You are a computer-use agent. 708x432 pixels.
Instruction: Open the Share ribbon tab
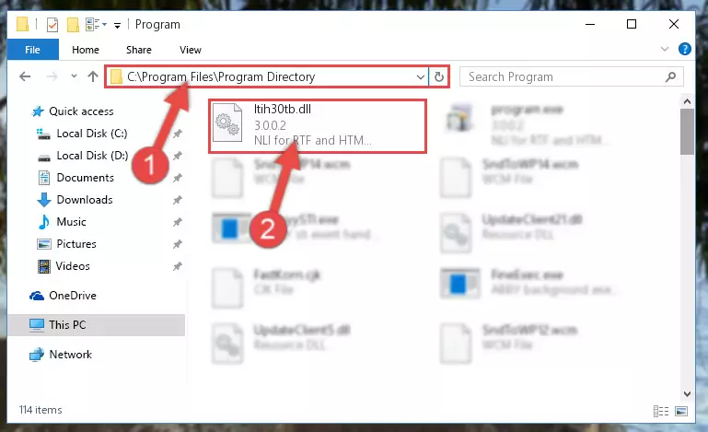point(139,50)
